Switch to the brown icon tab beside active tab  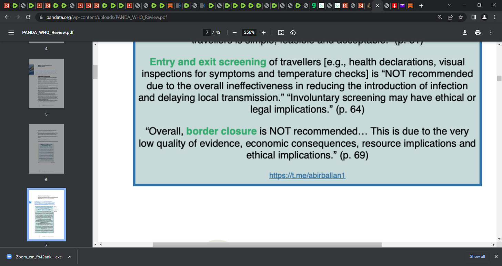(x=369, y=5)
